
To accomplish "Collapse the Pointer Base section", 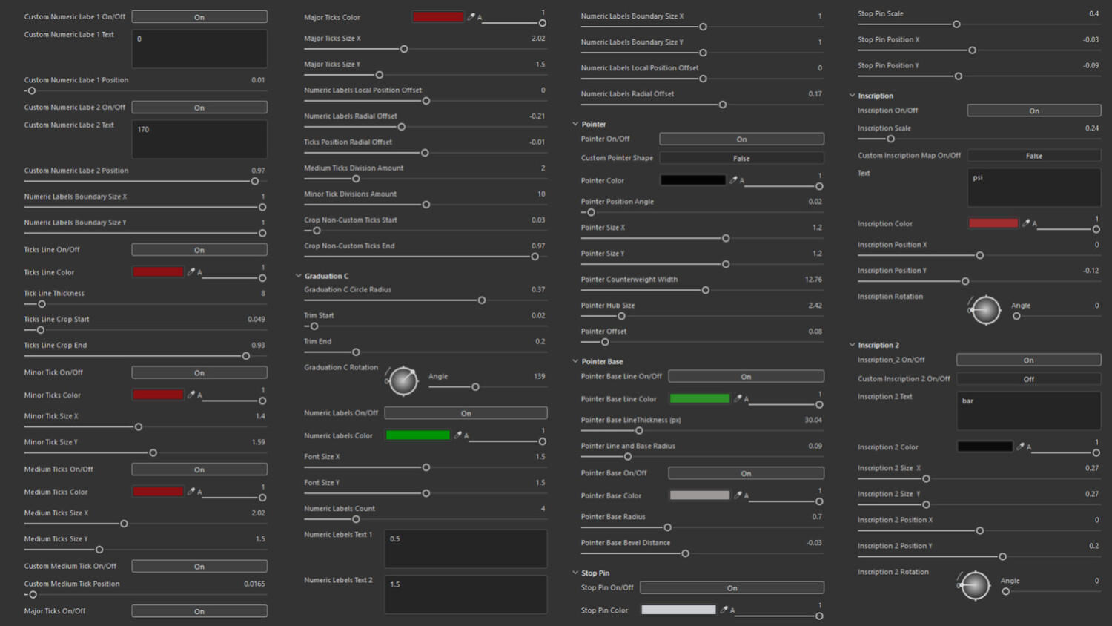I will (x=575, y=361).
